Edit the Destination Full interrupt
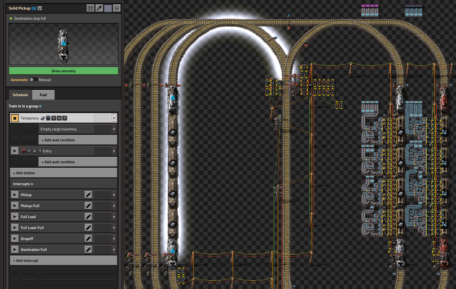This screenshot has width=456, height=289. 88,250
